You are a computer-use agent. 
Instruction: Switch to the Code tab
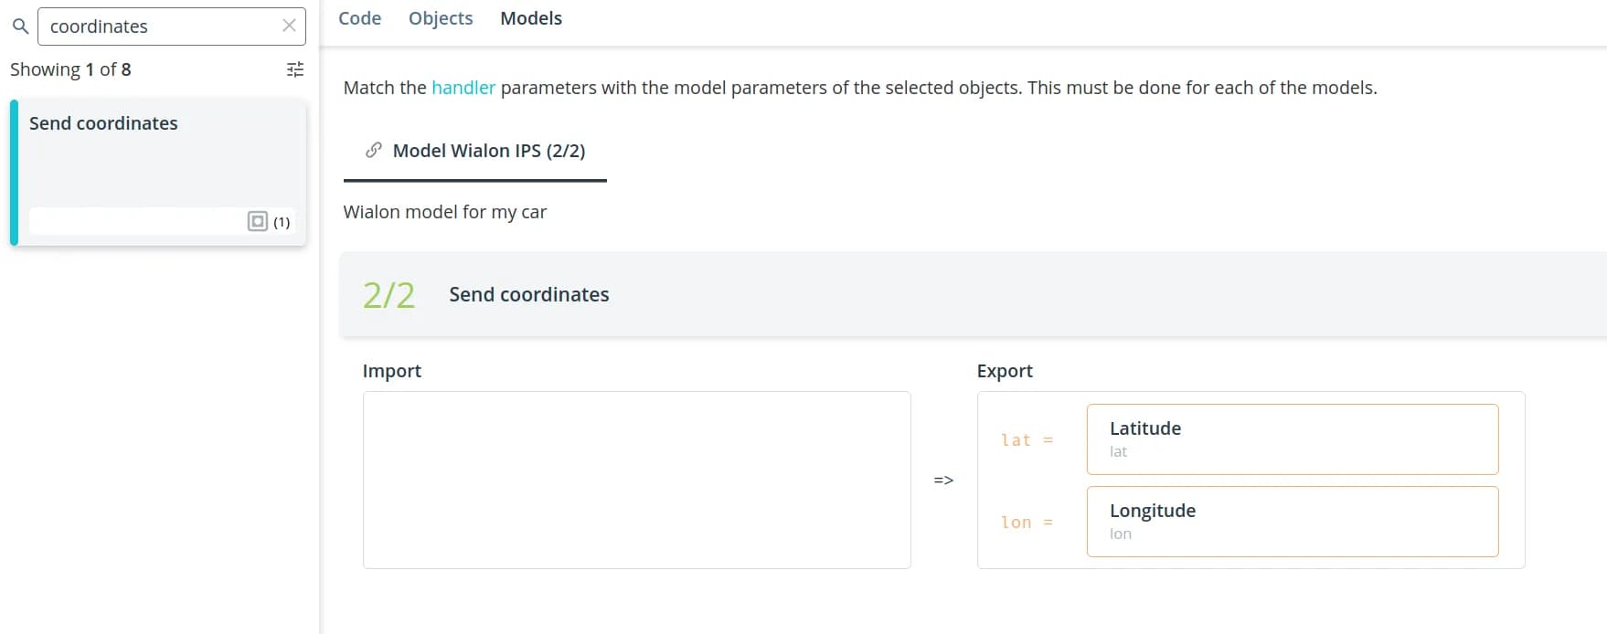tap(359, 18)
